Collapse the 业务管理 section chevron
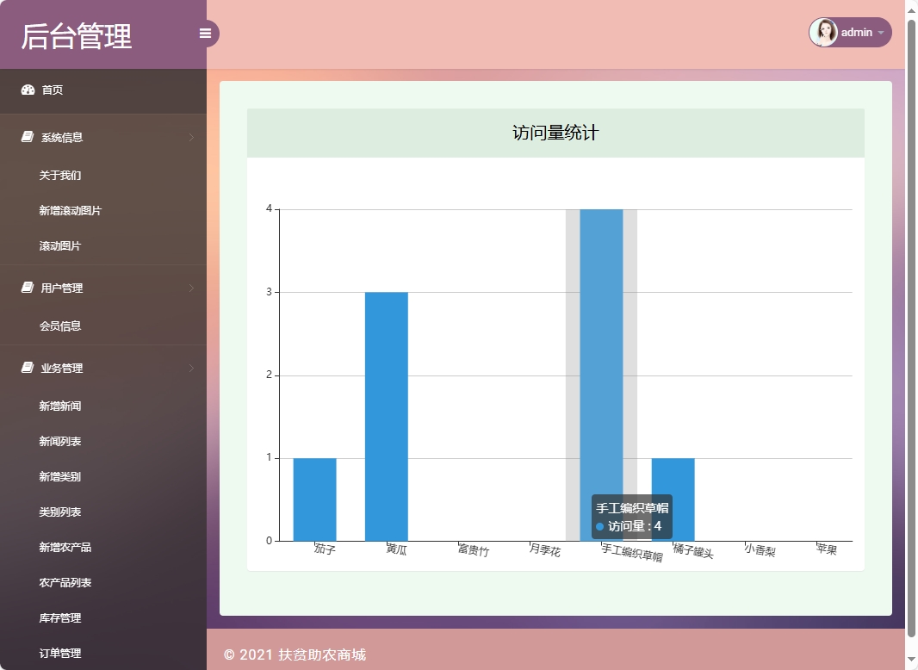The width and height of the screenshot is (918, 670). 191,368
